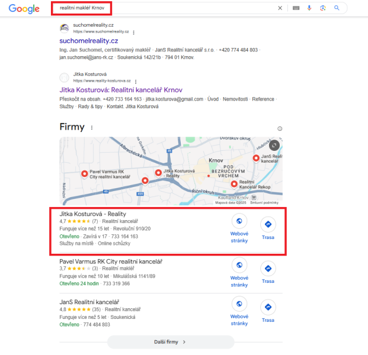Image resolution: width=368 pixels, height=355 pixels.
Task: Start voice search with the microphone icon
Action: pos(309,8)
